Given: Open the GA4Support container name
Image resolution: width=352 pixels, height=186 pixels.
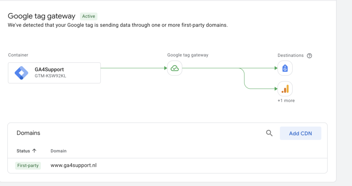Looking at the screenshot, I should pyautogui.click(x=49, y=69).
